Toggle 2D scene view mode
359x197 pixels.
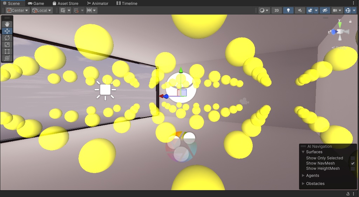(277, 10)
